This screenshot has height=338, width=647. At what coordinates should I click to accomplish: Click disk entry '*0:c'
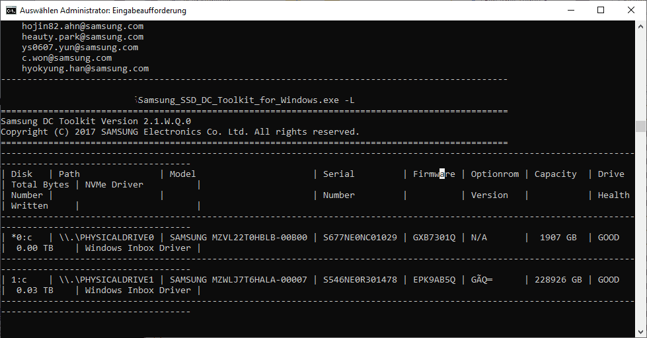[21, 238]
